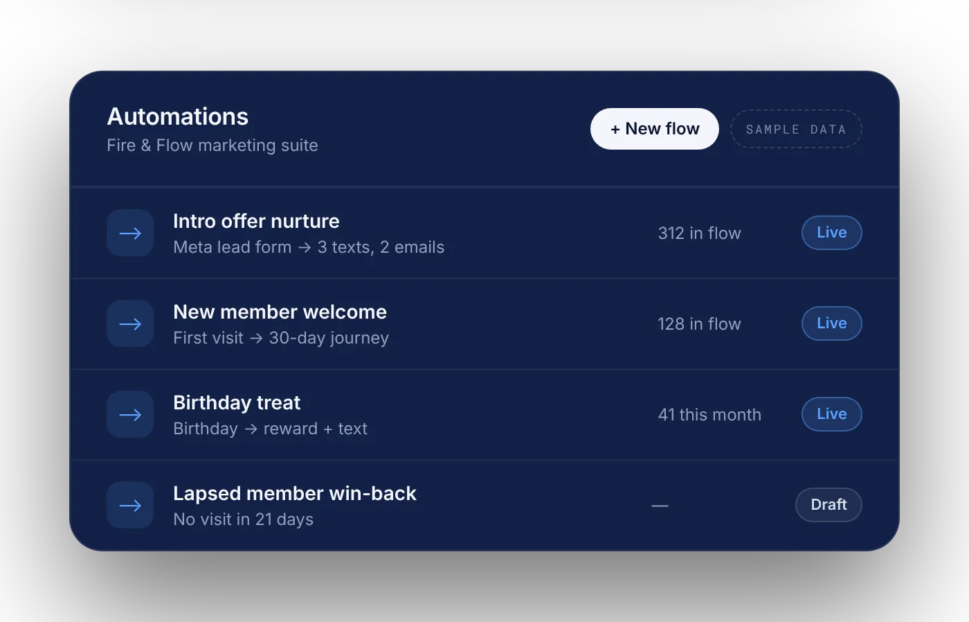This screenshot has height=622, width=969.
Task: Open the Lapsed member win-back flow title
Action: point(295,493)
